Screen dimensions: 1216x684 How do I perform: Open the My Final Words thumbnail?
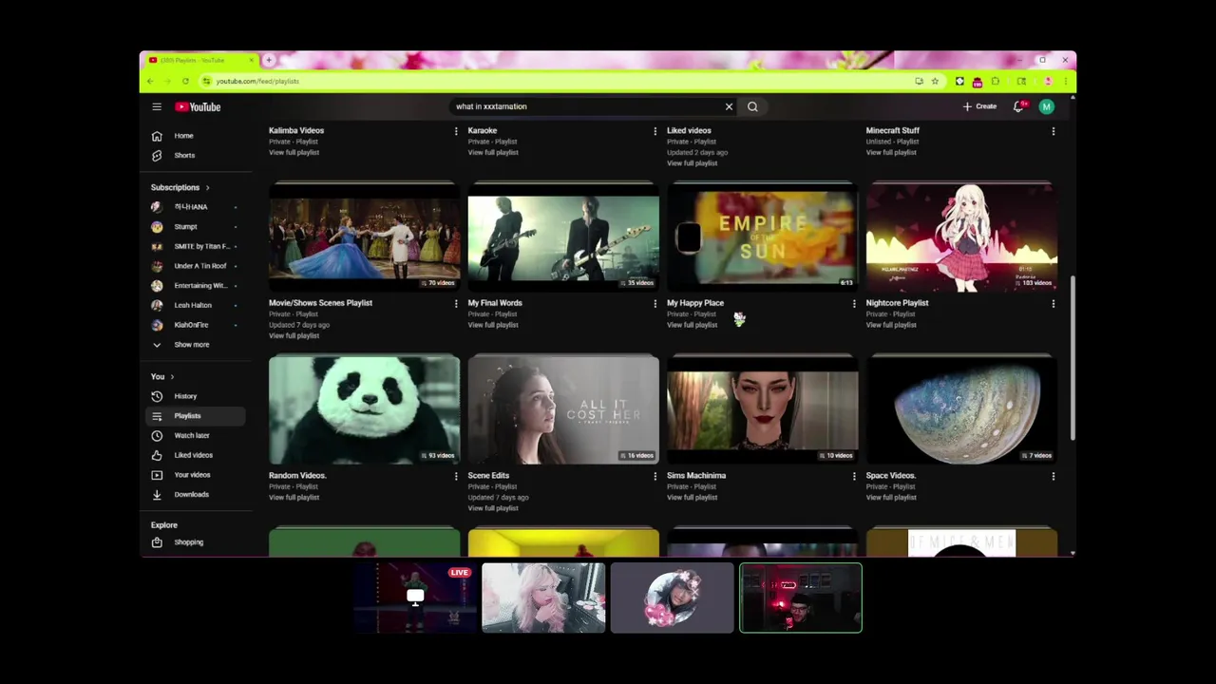tap(563, 237)
